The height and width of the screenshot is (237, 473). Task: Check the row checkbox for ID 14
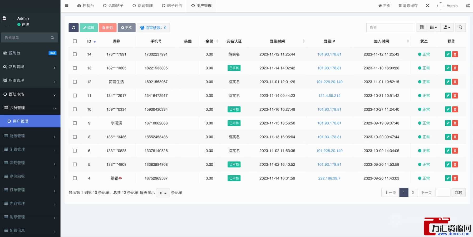(75, 54)
